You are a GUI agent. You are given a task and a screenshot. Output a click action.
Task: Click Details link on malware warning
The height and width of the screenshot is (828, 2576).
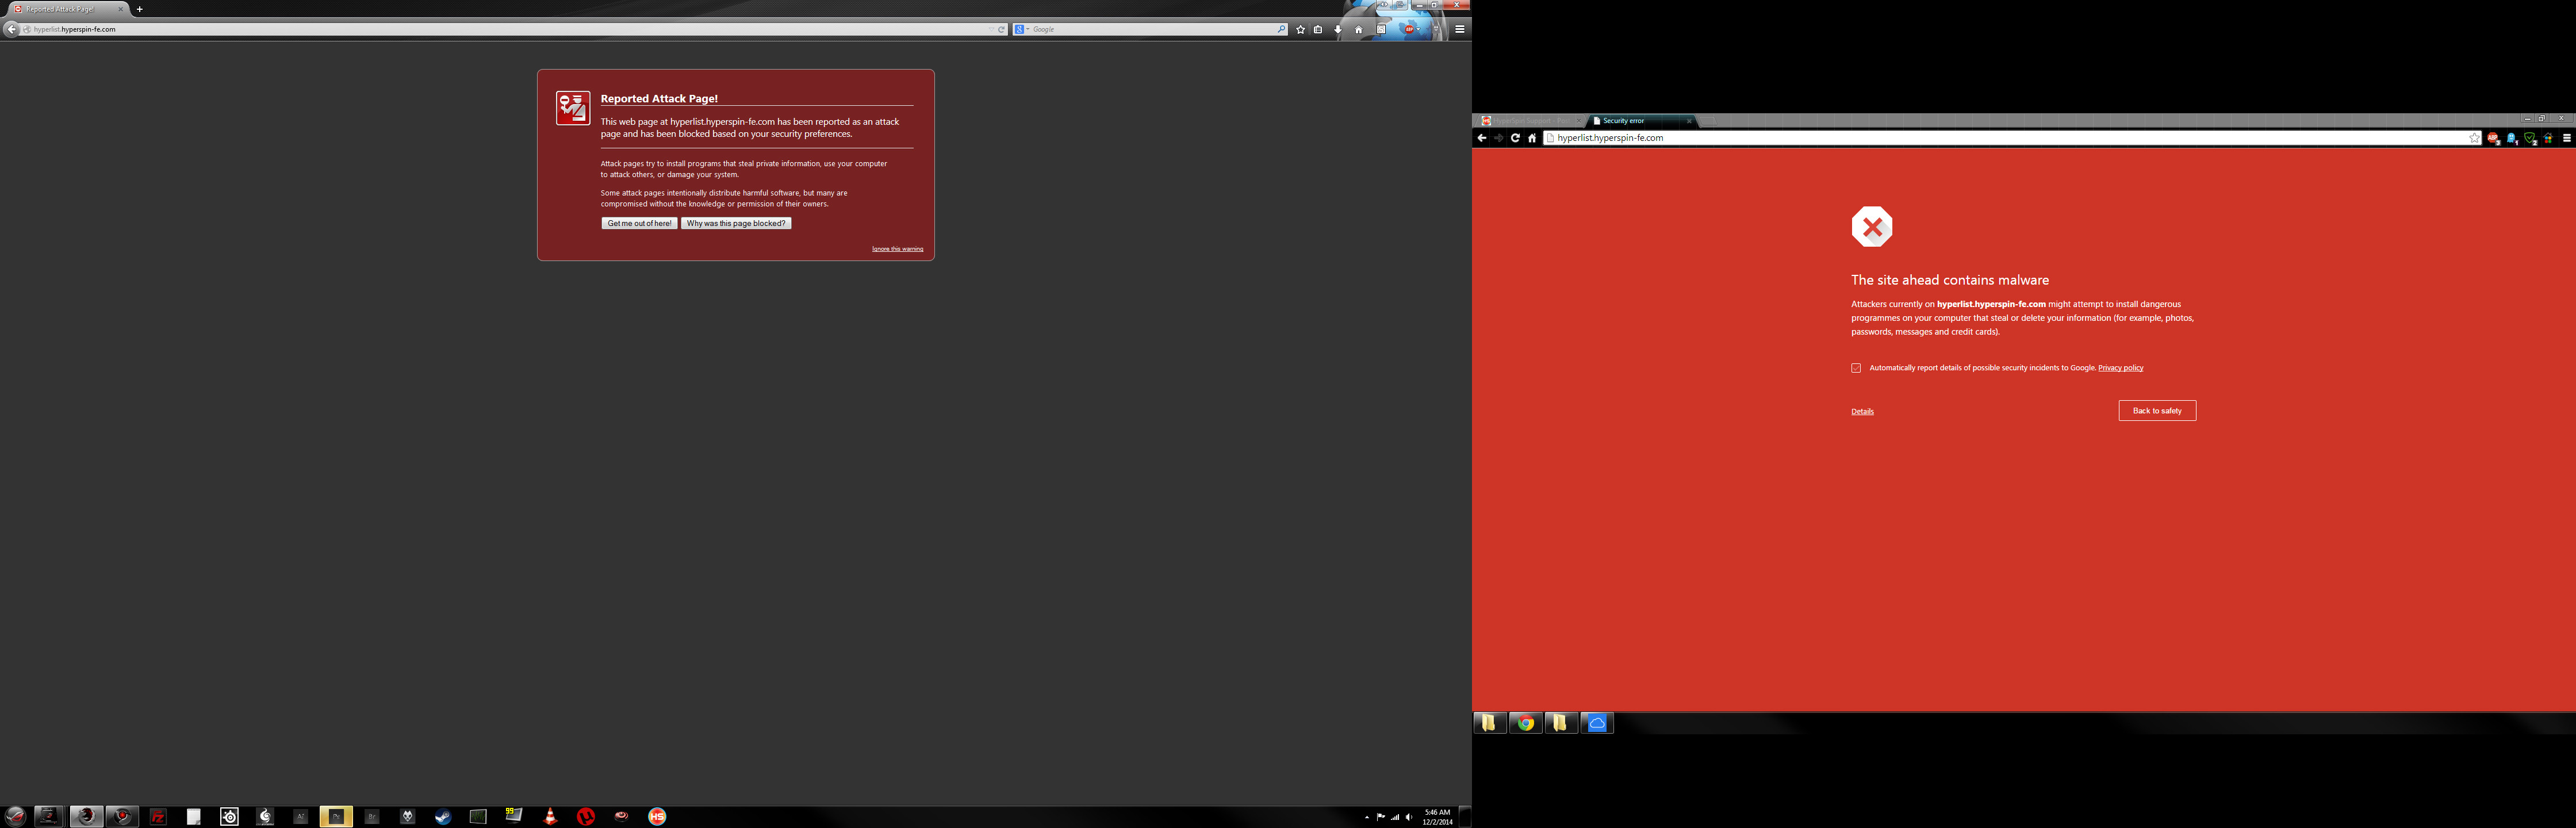click(x=1862, y=411)
